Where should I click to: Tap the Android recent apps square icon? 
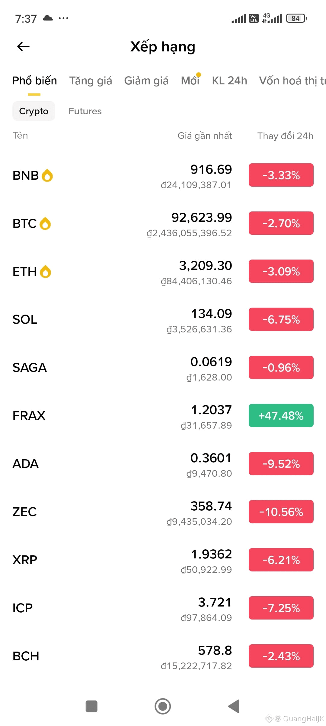tap(91, 706)
